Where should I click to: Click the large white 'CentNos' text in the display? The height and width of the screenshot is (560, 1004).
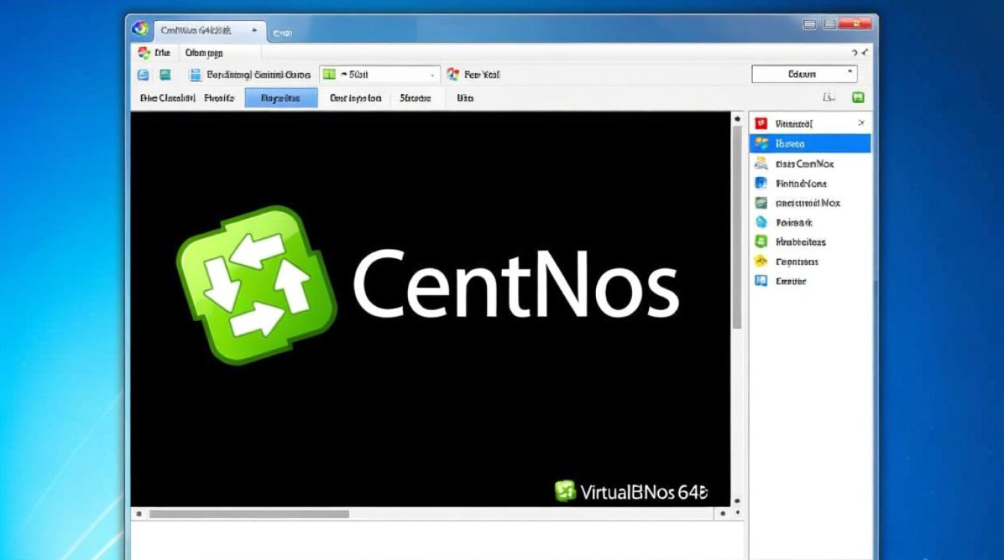click(x=516, y=284)
